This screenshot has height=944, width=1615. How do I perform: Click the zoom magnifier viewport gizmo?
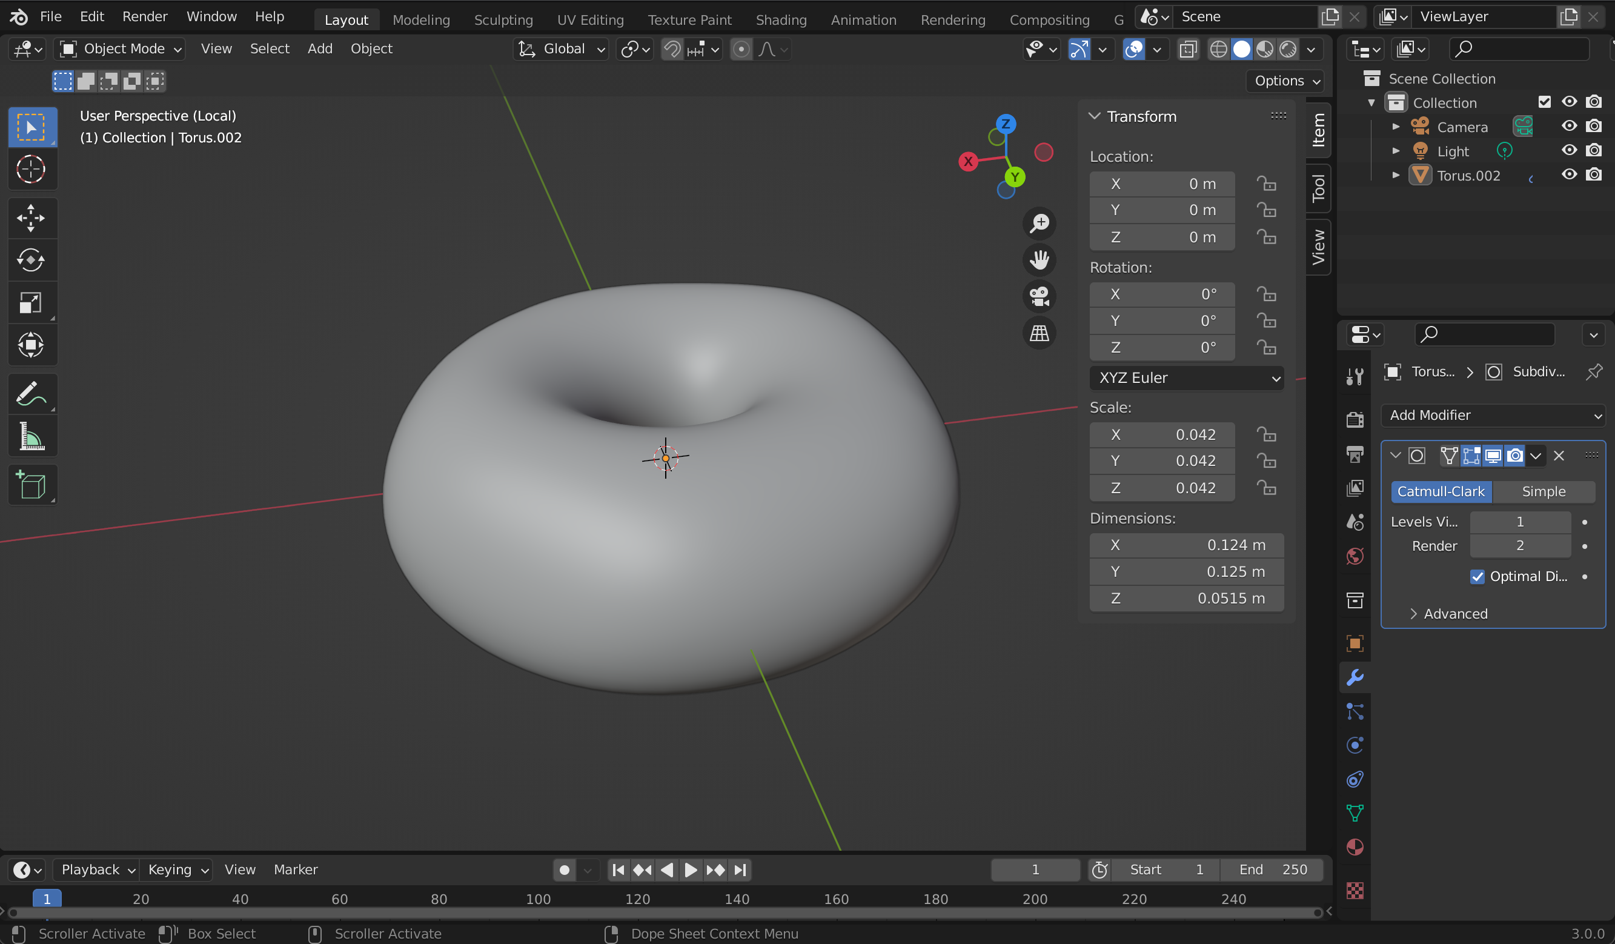pos(1040,223)
